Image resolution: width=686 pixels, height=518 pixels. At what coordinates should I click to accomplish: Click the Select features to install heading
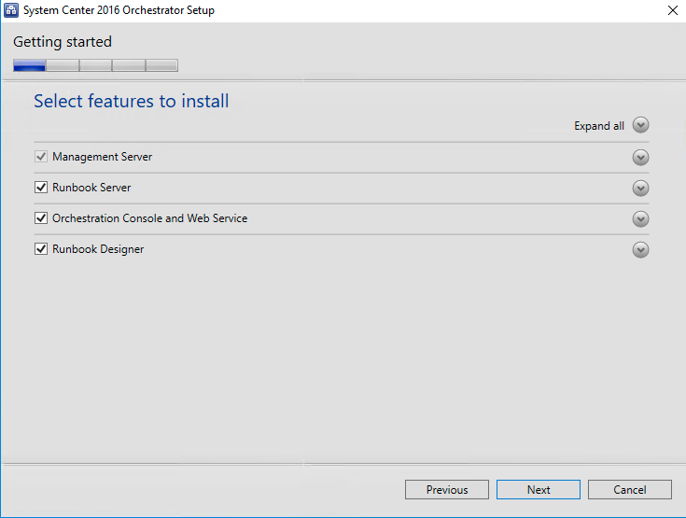132,101
